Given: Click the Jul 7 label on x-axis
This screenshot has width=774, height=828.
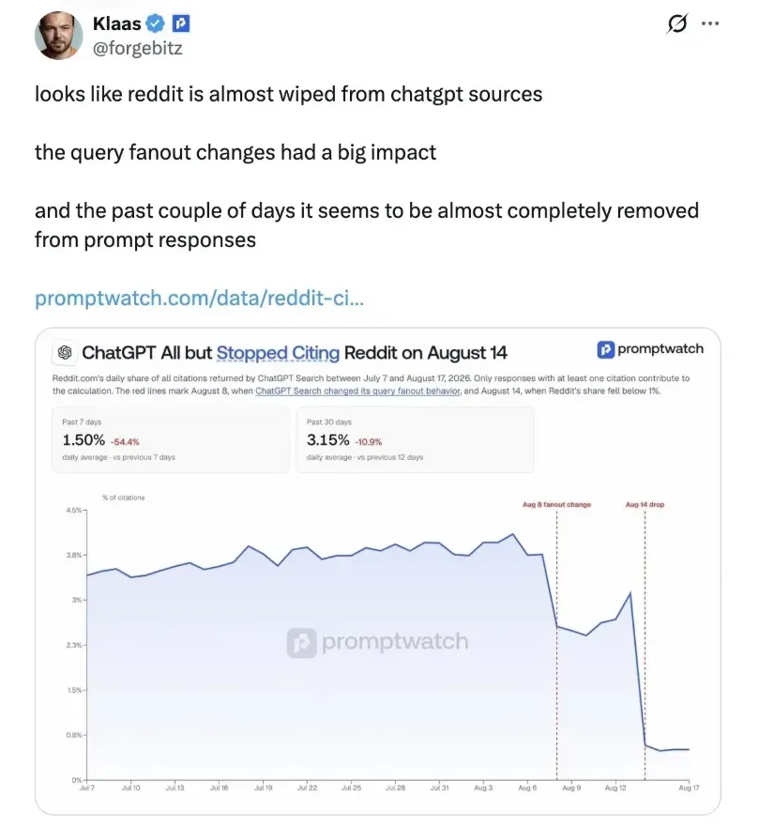Looking at the screenshot, I should 87,788.
